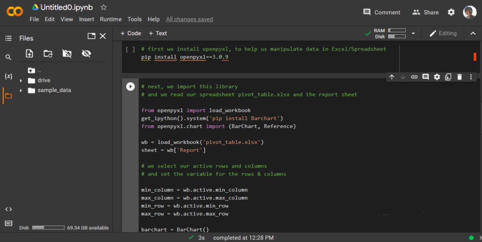Unmount Google Drive icon
This screenshot has width=482, height=242.
tap(67, 53)
